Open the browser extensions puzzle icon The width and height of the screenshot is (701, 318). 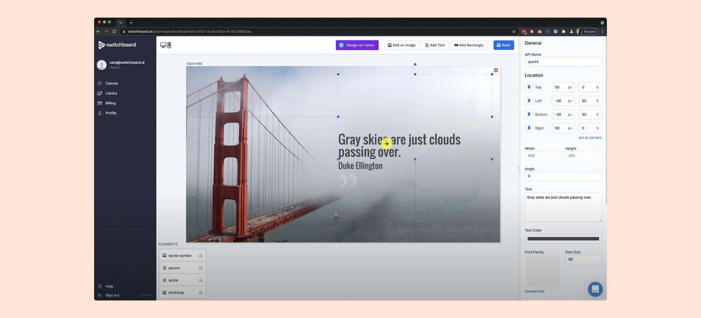(x=563, y=31)
